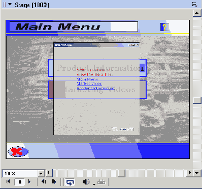
Task: Rewind the movie to the start
Action: coord(8,182)
